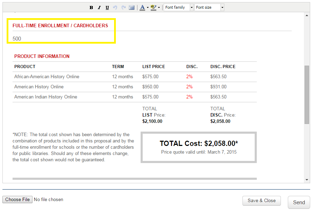Toggle underline formatting
Screen dimensions: 314x214
coord(107,8)
